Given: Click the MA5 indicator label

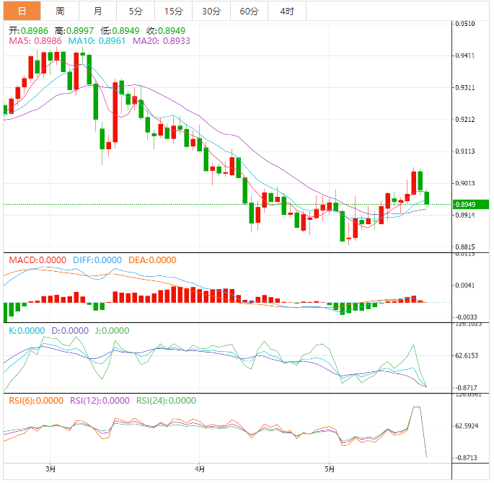Looking at the screenshot, I should click(35, 41).
